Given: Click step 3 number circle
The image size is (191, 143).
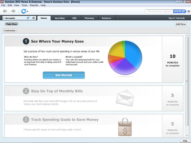Looking at the screenshot, I should click(x=26, y=119).
